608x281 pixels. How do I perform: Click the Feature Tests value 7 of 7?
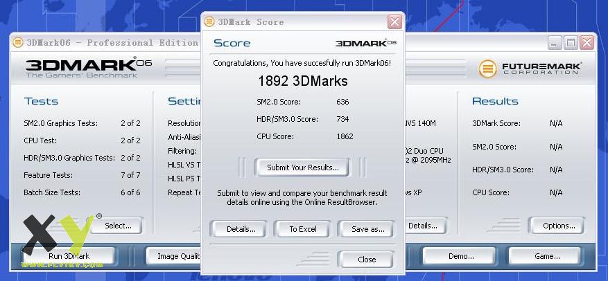coord(130,175)
